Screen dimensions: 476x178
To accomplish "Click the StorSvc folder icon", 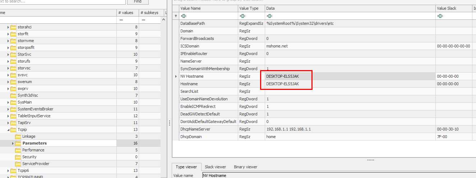I will click(13, 55).
